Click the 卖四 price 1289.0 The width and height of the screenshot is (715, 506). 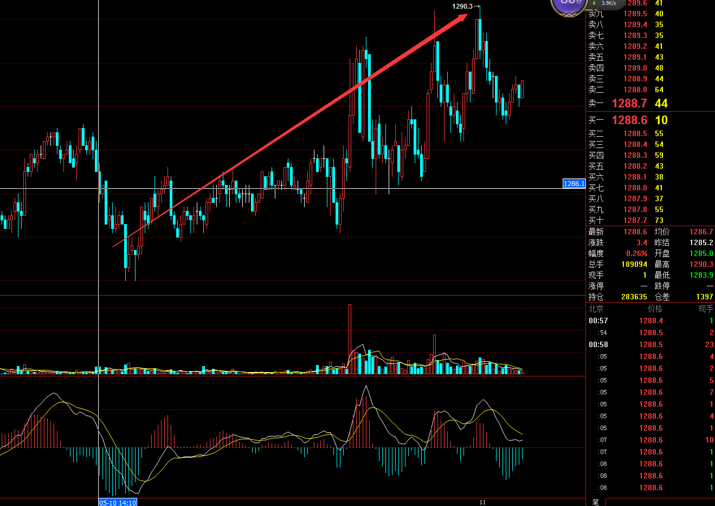coord(635,68)
